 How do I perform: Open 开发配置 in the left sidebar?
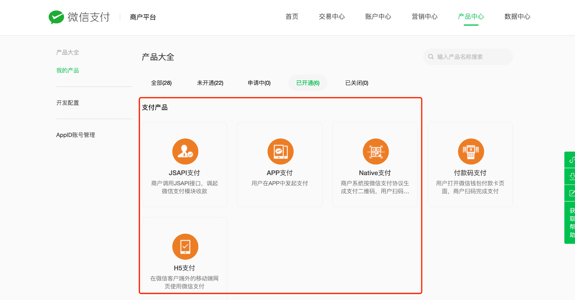point(68,103)
